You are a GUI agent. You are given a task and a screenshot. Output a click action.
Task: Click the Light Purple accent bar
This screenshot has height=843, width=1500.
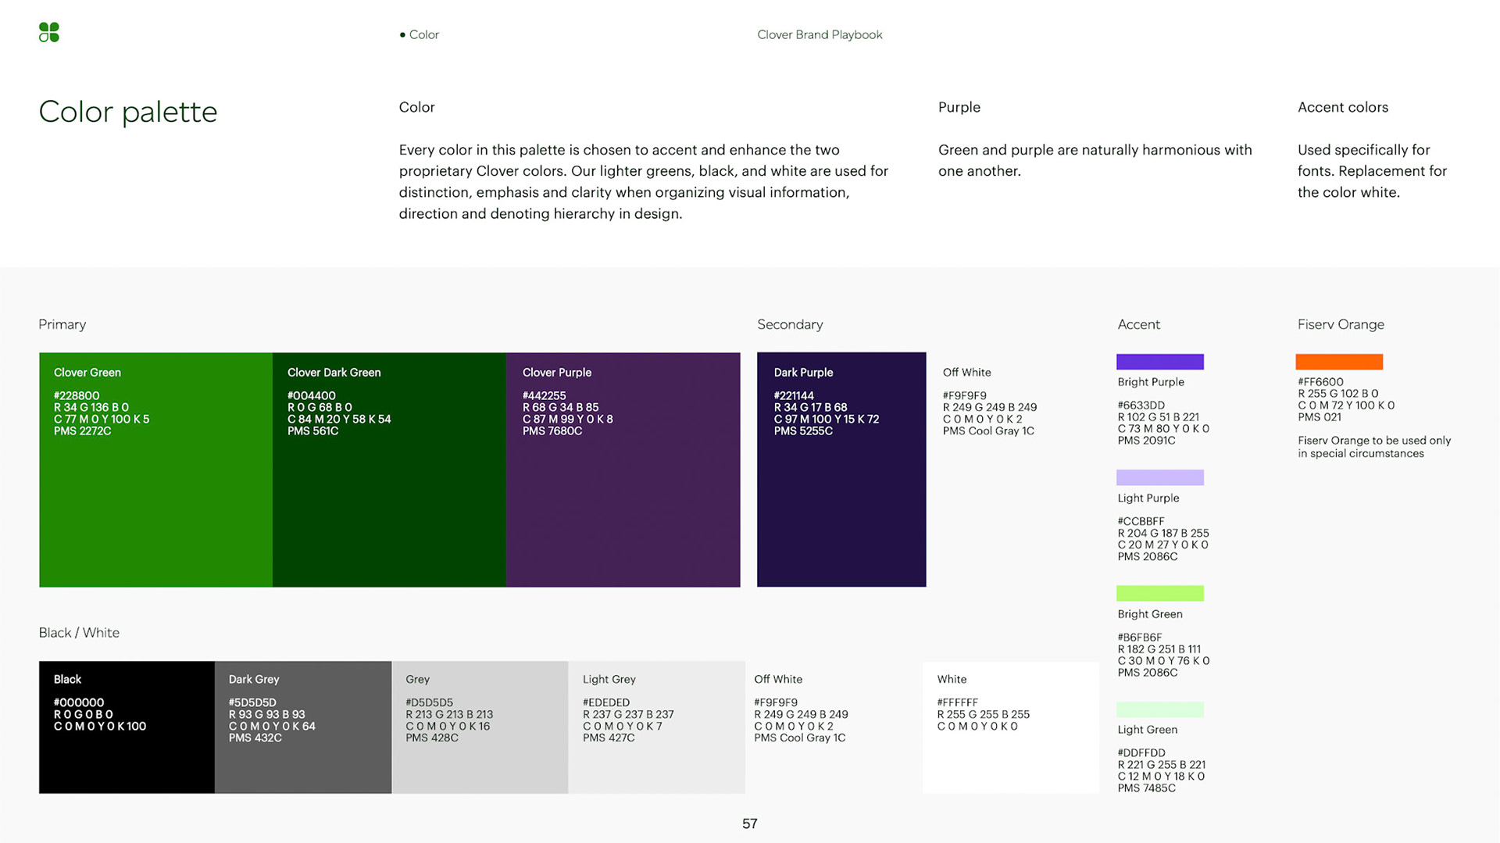pyautogui.click(x=1159, y=477)
